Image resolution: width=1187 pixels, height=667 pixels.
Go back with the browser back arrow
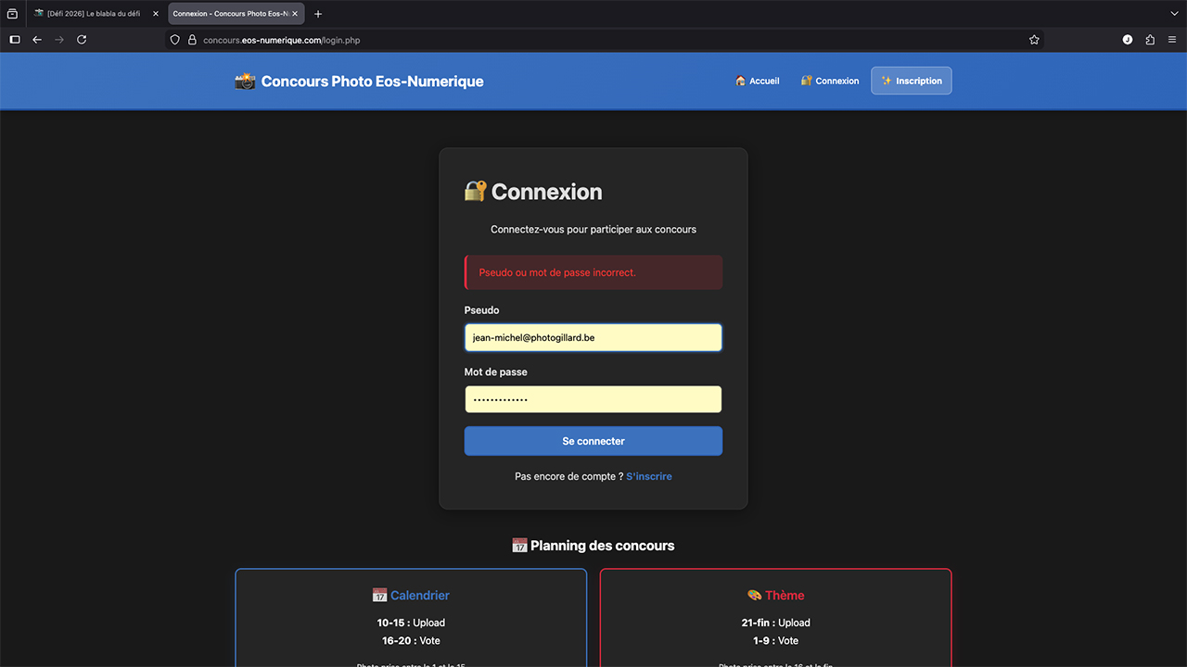(x=37, y=40)
